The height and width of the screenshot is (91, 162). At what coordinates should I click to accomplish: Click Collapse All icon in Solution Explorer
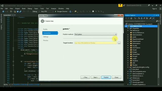pyautogui.click(x=144, y=18)
